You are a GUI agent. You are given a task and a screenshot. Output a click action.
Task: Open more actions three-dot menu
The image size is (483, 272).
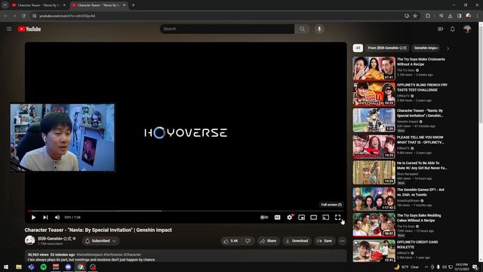(342, 241)
